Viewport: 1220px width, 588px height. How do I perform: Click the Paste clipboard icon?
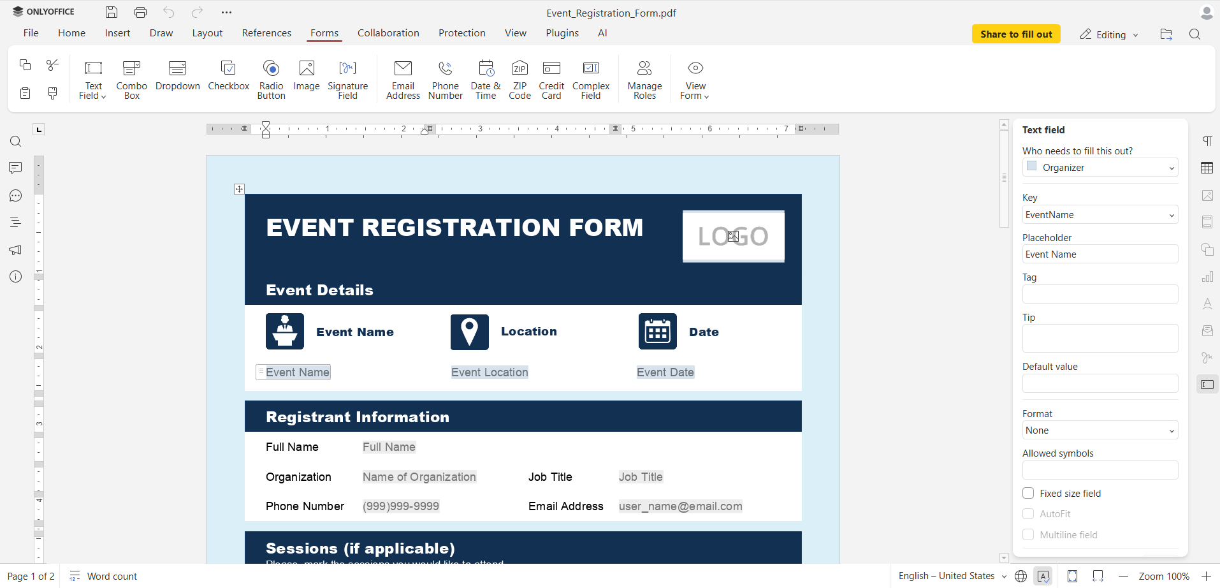coord(25,94)
